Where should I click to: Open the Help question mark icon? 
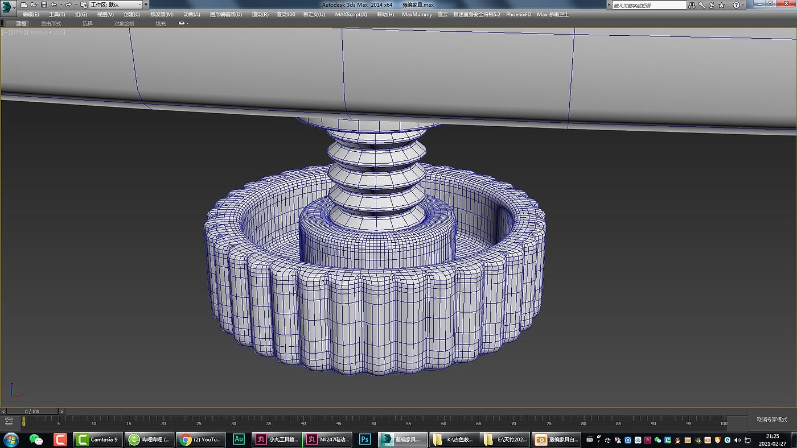tap(736, 5)
